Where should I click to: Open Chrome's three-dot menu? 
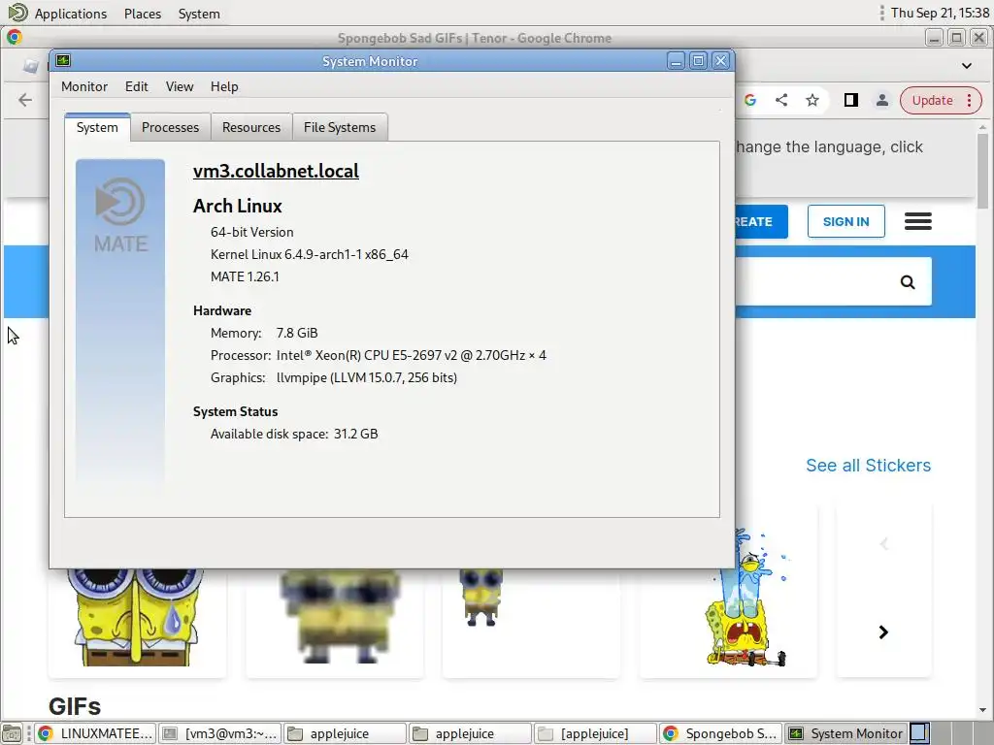(x=970, y=100)
